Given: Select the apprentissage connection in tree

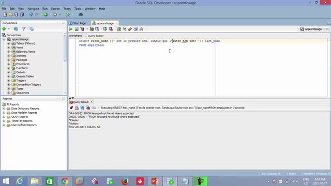Looking at the screenshot, I should pos(20,39).
